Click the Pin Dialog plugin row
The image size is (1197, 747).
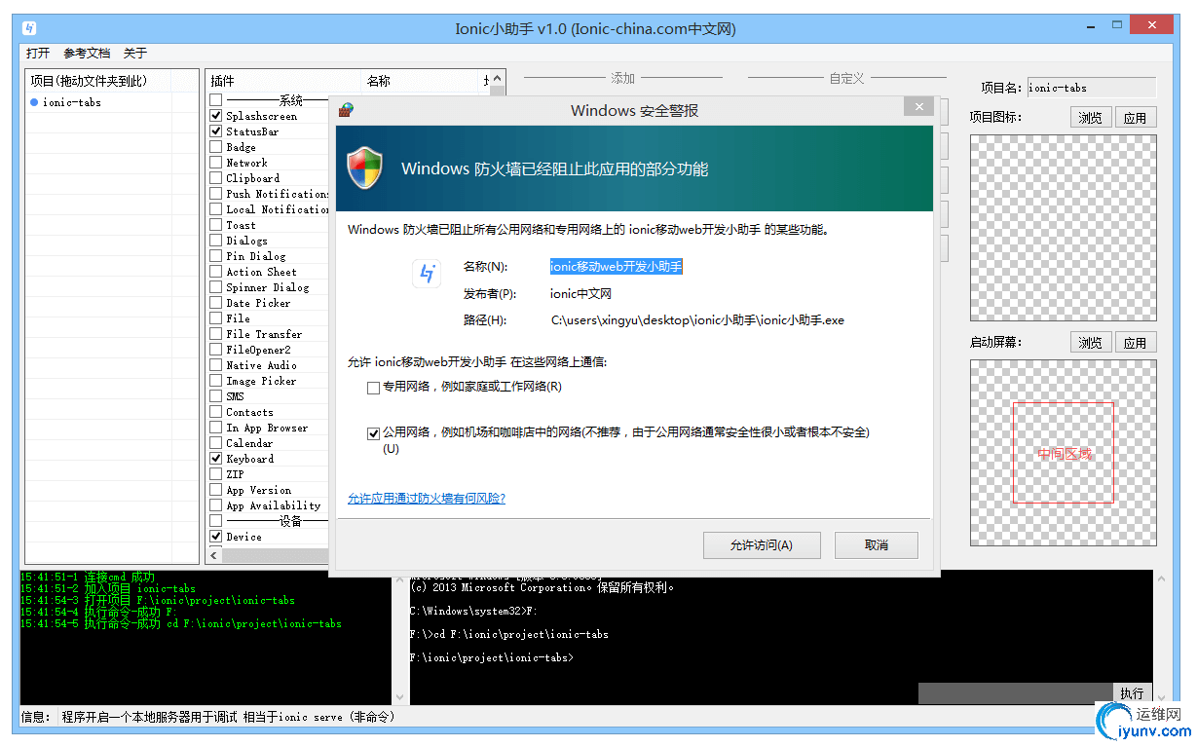(x=269, y=256)
